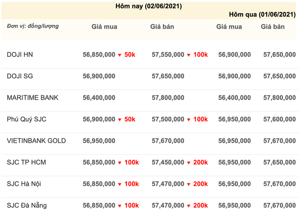This screenshot has width=299, height=212.
Task: Click DOJI HN yesterday's buy price 56,900,000
Action: (235, 55)
